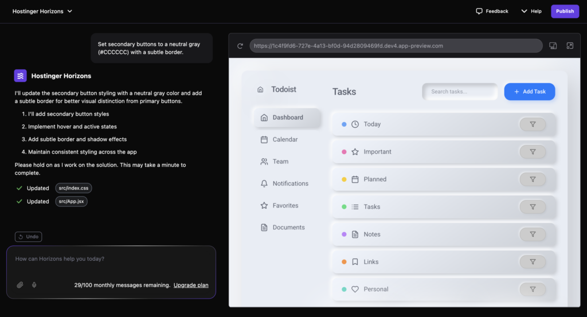Screen dimensions: 587x317
Task: Open Notifications in the sidebar
Action: pos(290,183)
